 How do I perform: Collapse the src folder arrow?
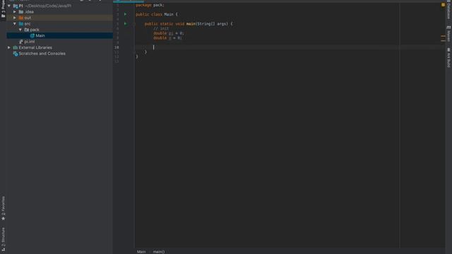[x=15, y=24]
